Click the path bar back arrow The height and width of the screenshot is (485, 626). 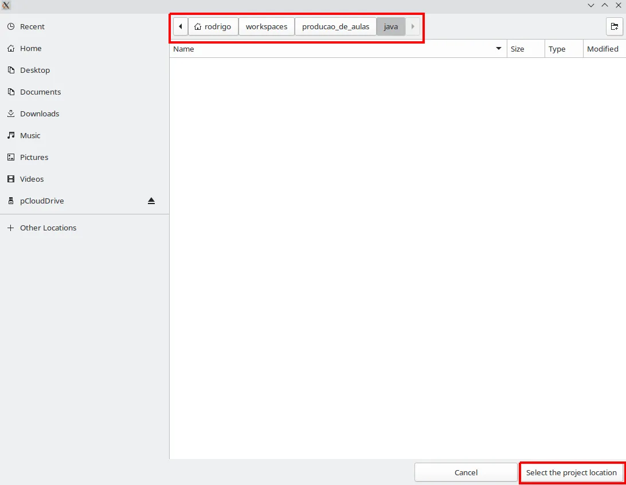pyautogui.click(x=181, y=27)
